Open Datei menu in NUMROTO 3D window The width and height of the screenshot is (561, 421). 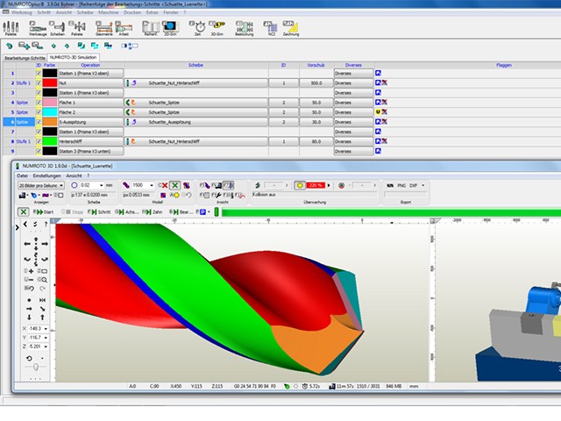pyautogui.click(x=22, y=175)
